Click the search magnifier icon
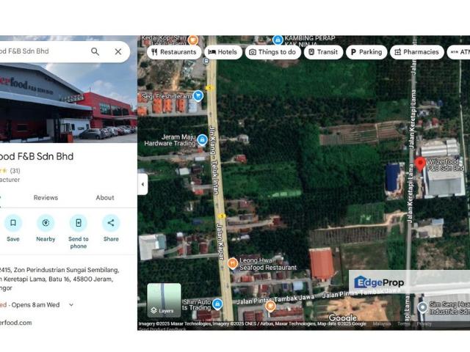 click(x=95, y=51)
